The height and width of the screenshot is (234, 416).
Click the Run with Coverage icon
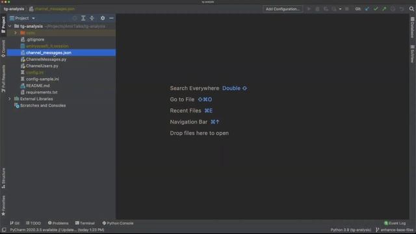pyautogui.click(x=326, y=8)
